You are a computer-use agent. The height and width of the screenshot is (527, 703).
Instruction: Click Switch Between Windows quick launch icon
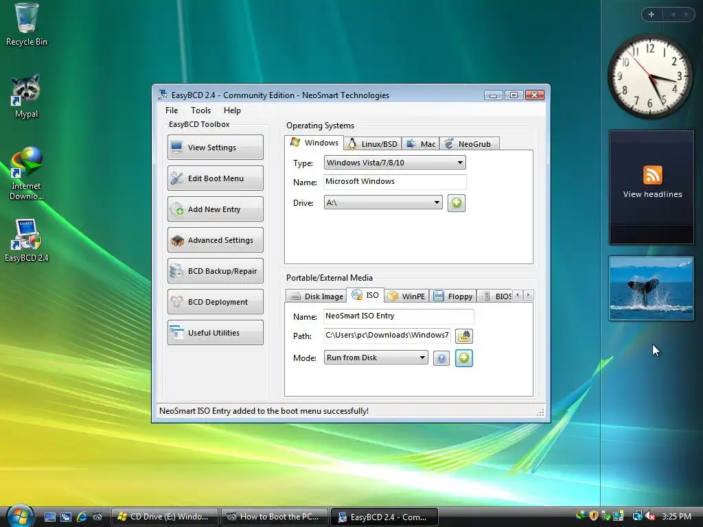(66, 517)
